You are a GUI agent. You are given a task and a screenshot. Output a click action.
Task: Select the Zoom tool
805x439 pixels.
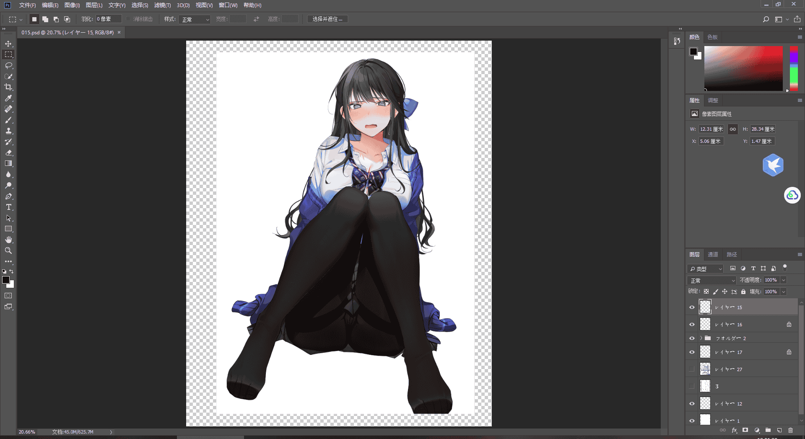click(x=8, y=250)
